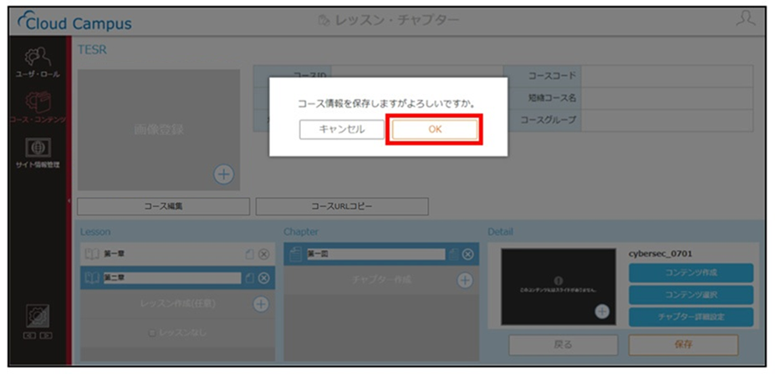Open the user profile icon at top right

745,20
